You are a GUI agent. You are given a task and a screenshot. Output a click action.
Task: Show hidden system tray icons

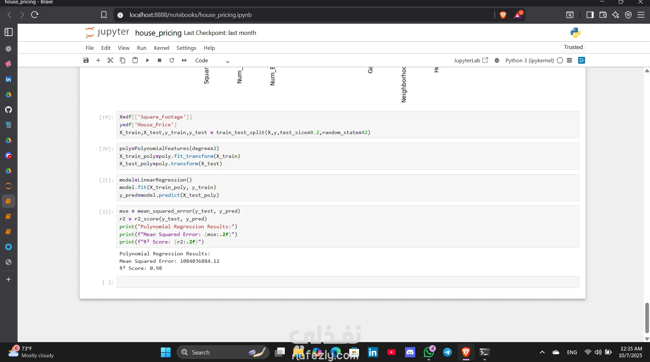(542, 352)
